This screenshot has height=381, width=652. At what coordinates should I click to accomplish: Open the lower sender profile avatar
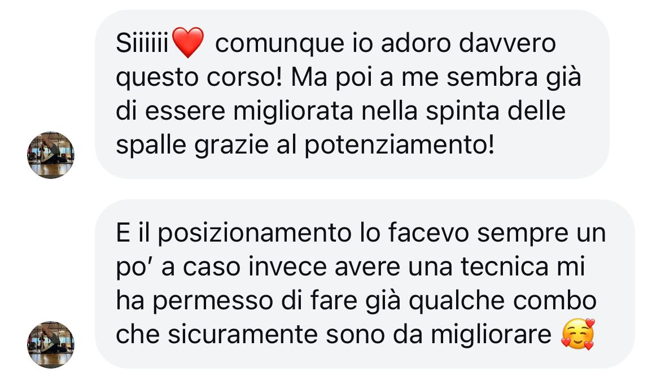click(x=51, y=345)
